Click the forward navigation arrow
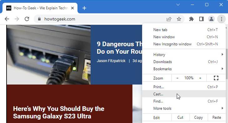Image resolution: width=228 pixels, height=123 pixels. (17, 19)
